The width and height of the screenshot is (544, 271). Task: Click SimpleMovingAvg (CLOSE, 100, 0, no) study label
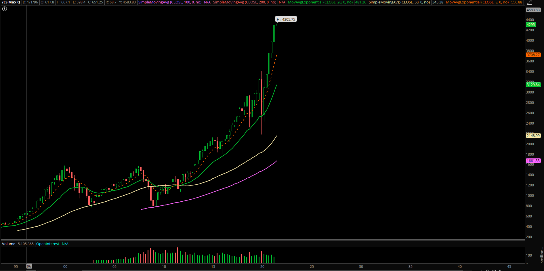[170, 2]
